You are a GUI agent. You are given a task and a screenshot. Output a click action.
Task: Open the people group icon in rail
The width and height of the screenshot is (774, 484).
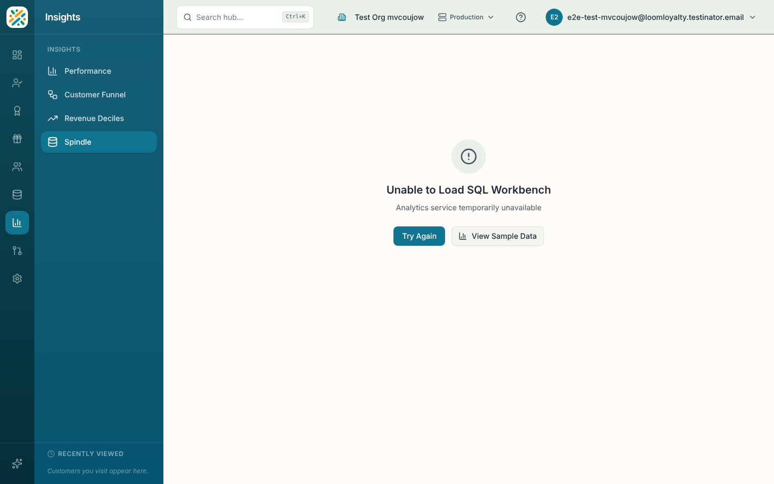(17, 167)
